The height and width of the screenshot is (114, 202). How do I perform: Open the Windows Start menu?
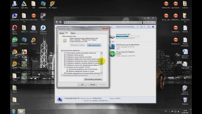13,111
